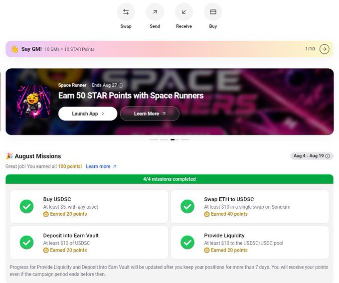Select the first carousel indicator
339x283 pixels.
pyautogui.click(x=154, y=140)
